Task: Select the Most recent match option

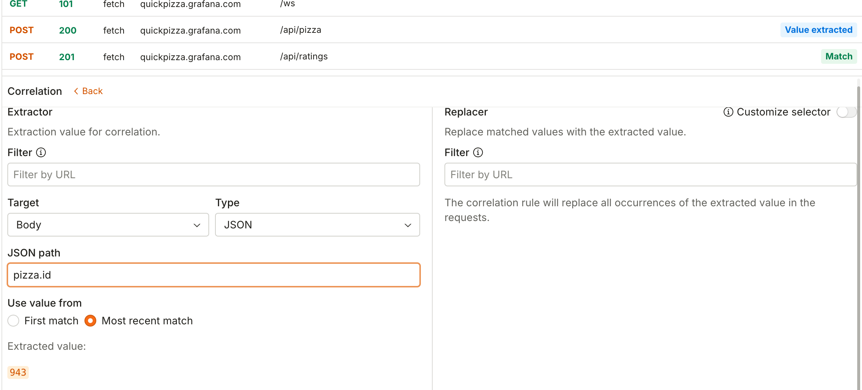Action: 90,321
